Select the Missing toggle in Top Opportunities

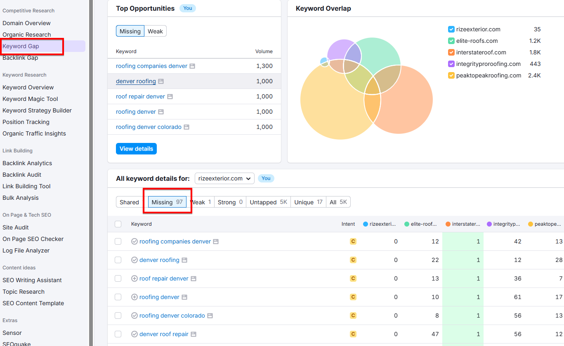pos(130,31)
